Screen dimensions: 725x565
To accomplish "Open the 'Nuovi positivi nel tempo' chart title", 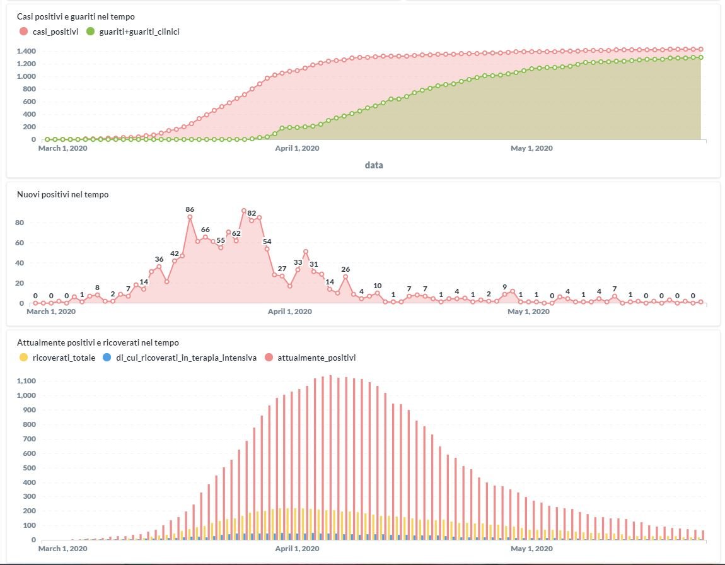I will point(62,195).
